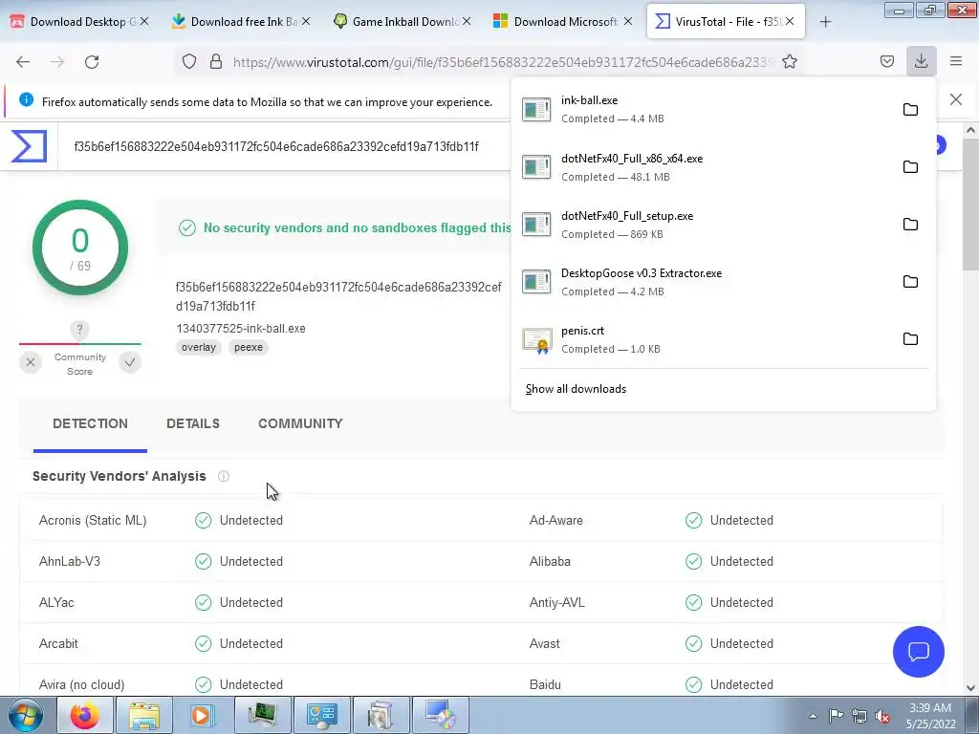Click the page vertical scrollbar thumb
This screenshot has width=979, height=734.
(970, 205)
